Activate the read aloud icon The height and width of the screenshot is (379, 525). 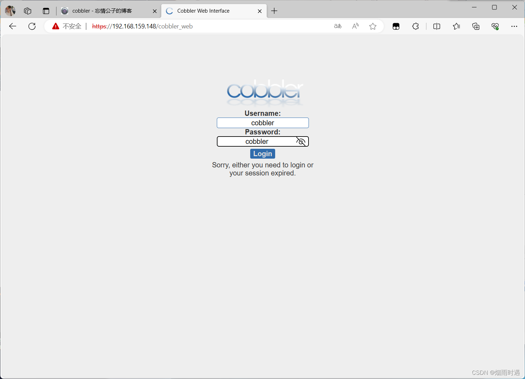coord(355,26)
